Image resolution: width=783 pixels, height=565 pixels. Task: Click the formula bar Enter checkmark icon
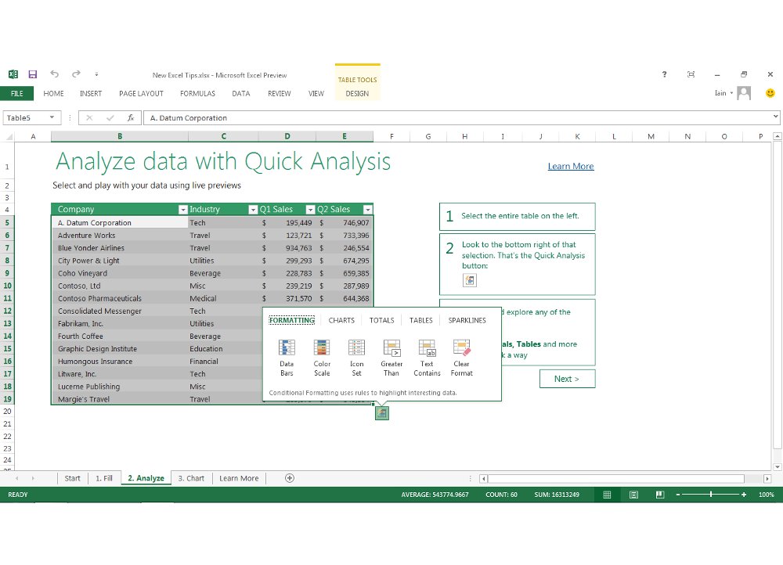click(110, 118)
